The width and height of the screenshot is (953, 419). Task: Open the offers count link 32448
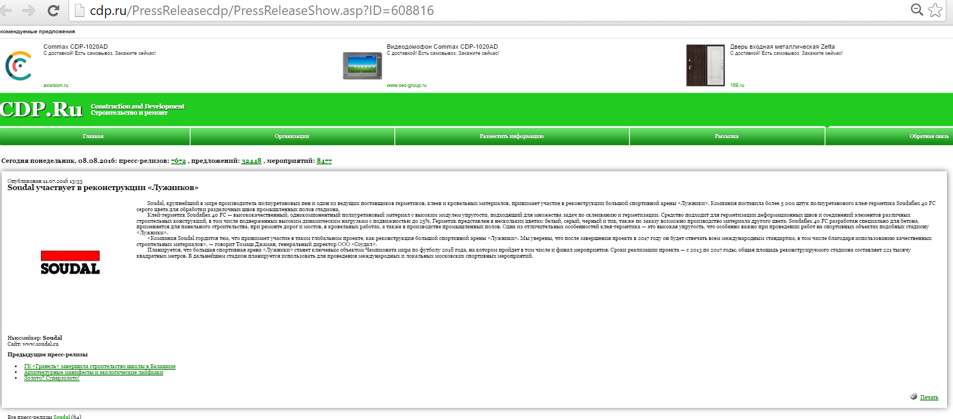point(251,161)
